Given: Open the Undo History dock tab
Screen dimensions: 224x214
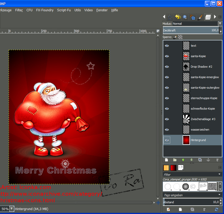Looking at the screenshot, I should click(x=178, y=17).
